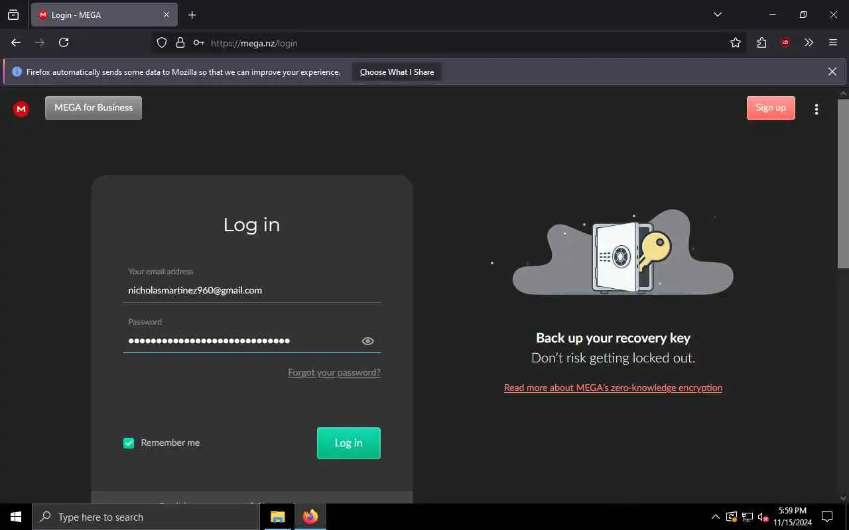
Task: Click the site lock icon
Action: (x=180, y=42)
